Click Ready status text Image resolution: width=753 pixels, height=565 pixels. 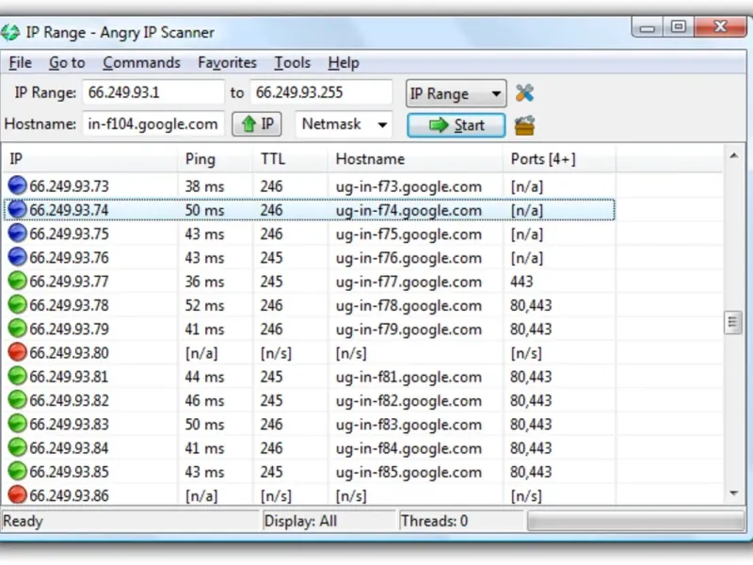click(23, 522)
